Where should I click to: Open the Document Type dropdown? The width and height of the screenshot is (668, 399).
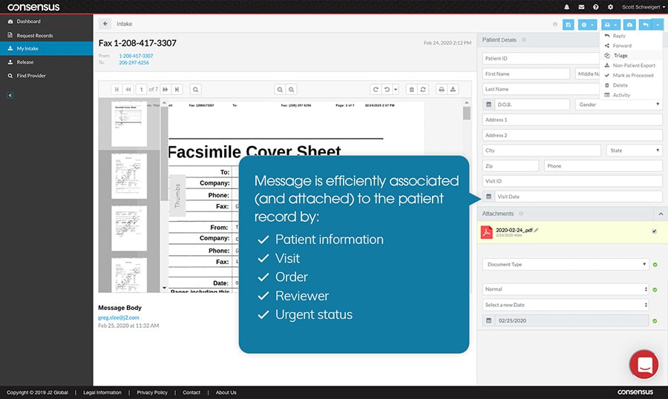tap(566, 264)
